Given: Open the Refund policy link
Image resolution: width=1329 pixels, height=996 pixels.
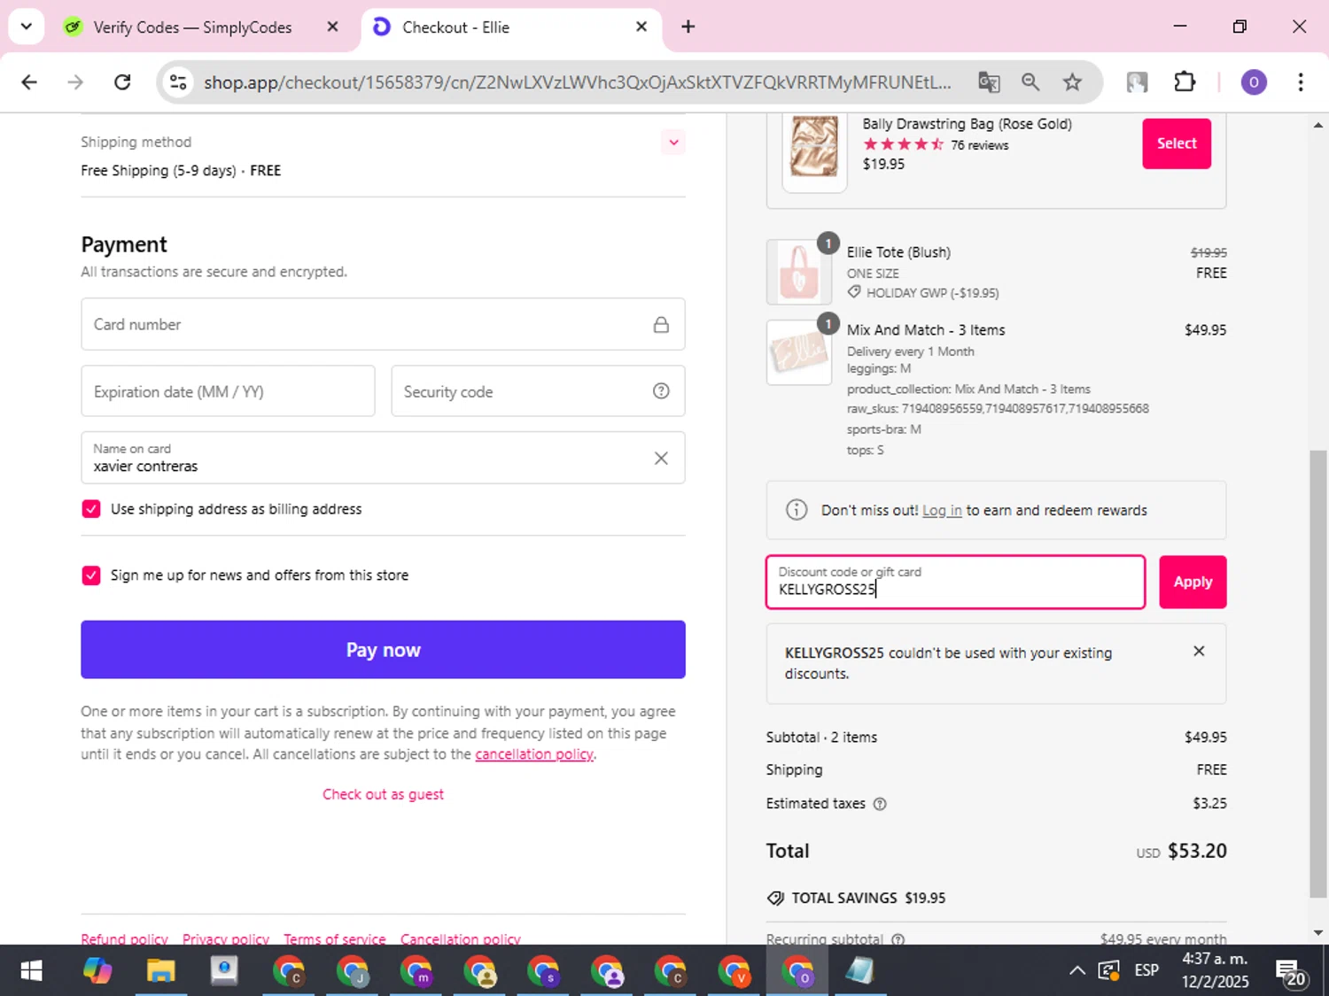Looking at the screenshot, I should pyautogui.click(x=124, y=938).
